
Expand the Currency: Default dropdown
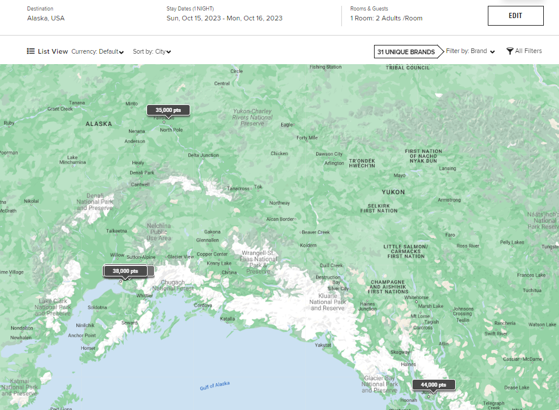(x=97, y=52)
